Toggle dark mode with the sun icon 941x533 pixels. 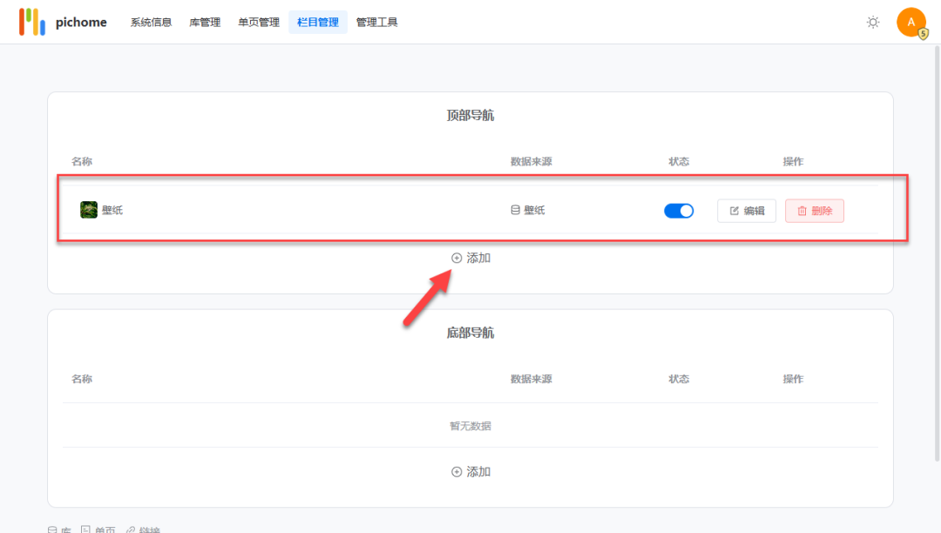(x=873, y=23)
